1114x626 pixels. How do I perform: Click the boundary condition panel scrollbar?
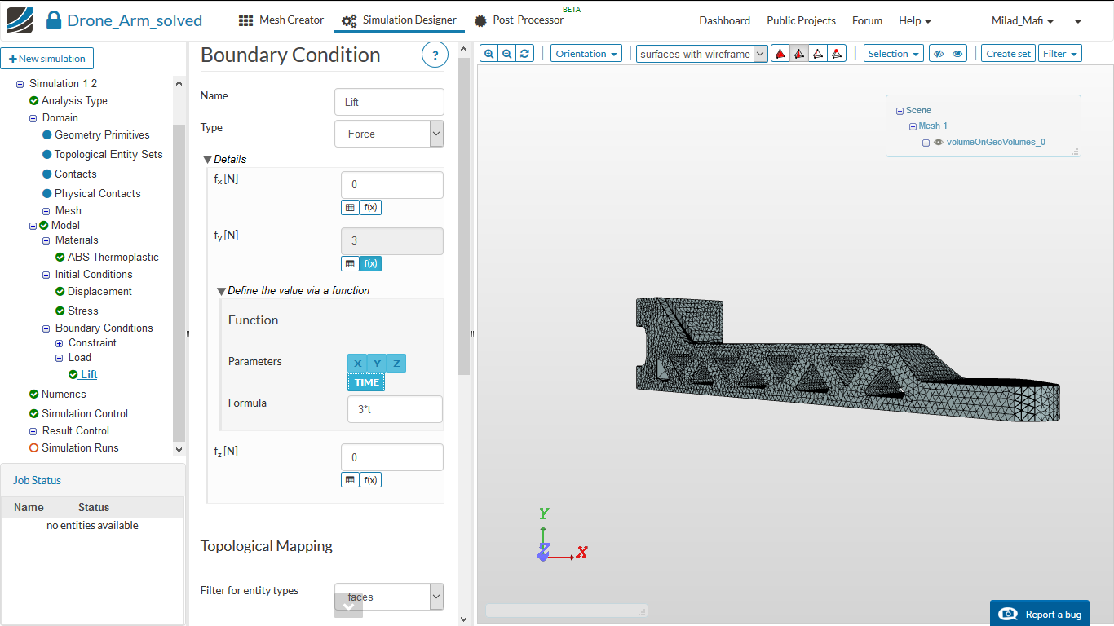click(464, 216)
